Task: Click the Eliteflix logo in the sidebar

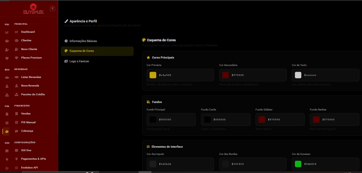Action: tap(33, 9)
